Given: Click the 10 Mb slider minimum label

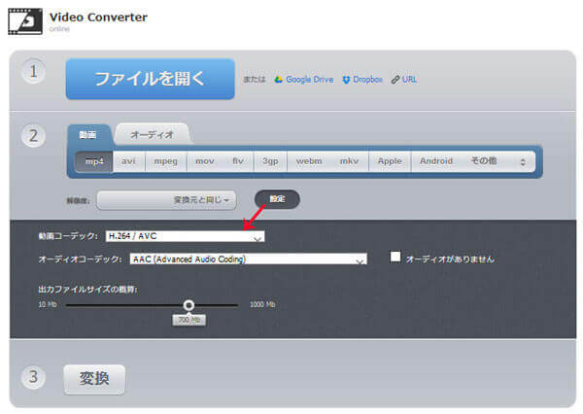Looking at the screenshot, I should click(x=48, y=304).
